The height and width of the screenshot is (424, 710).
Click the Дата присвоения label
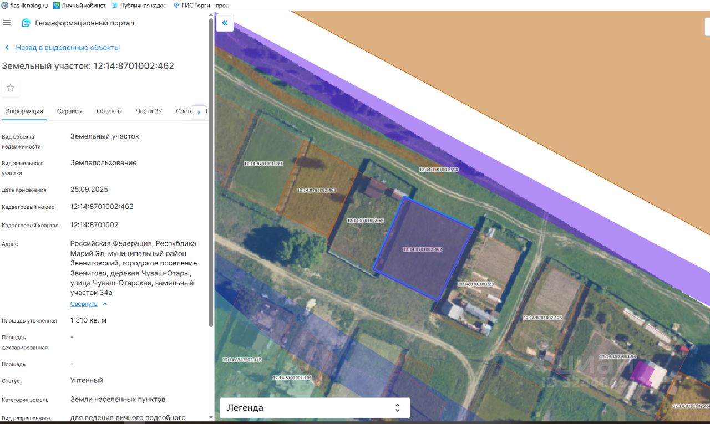[x=24, y=190]
